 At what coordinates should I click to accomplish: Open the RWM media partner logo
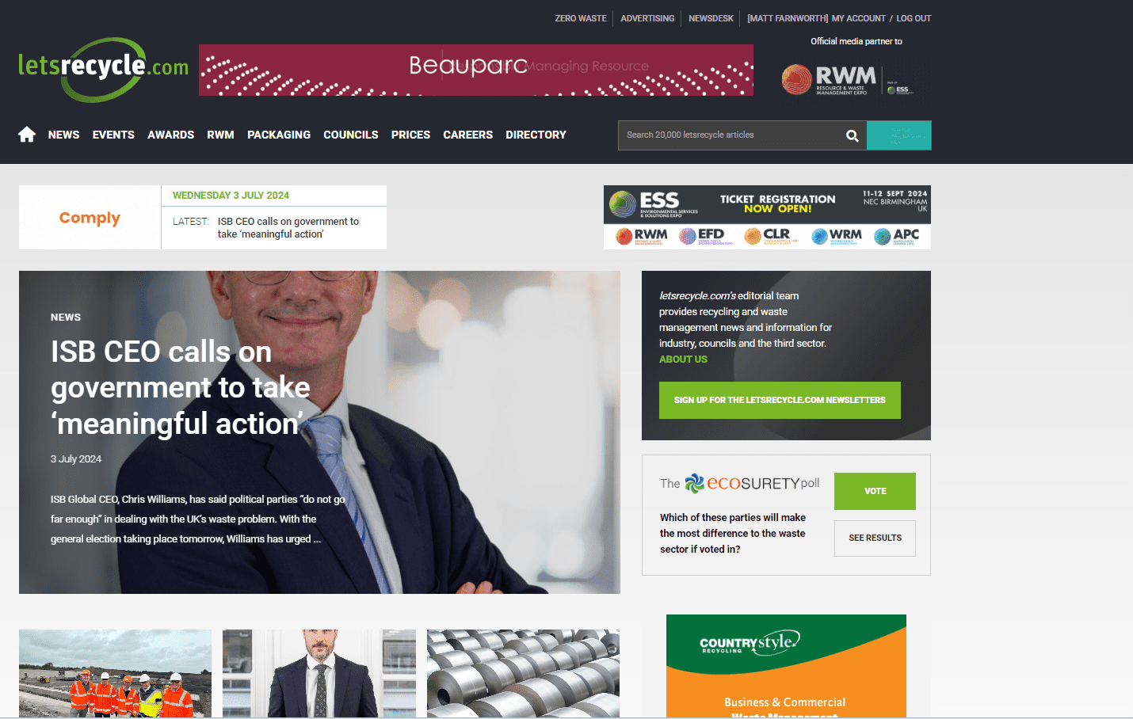pos(848,79)
